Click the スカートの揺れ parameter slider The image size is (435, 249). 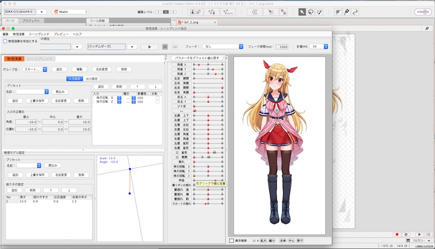[208, 203]
